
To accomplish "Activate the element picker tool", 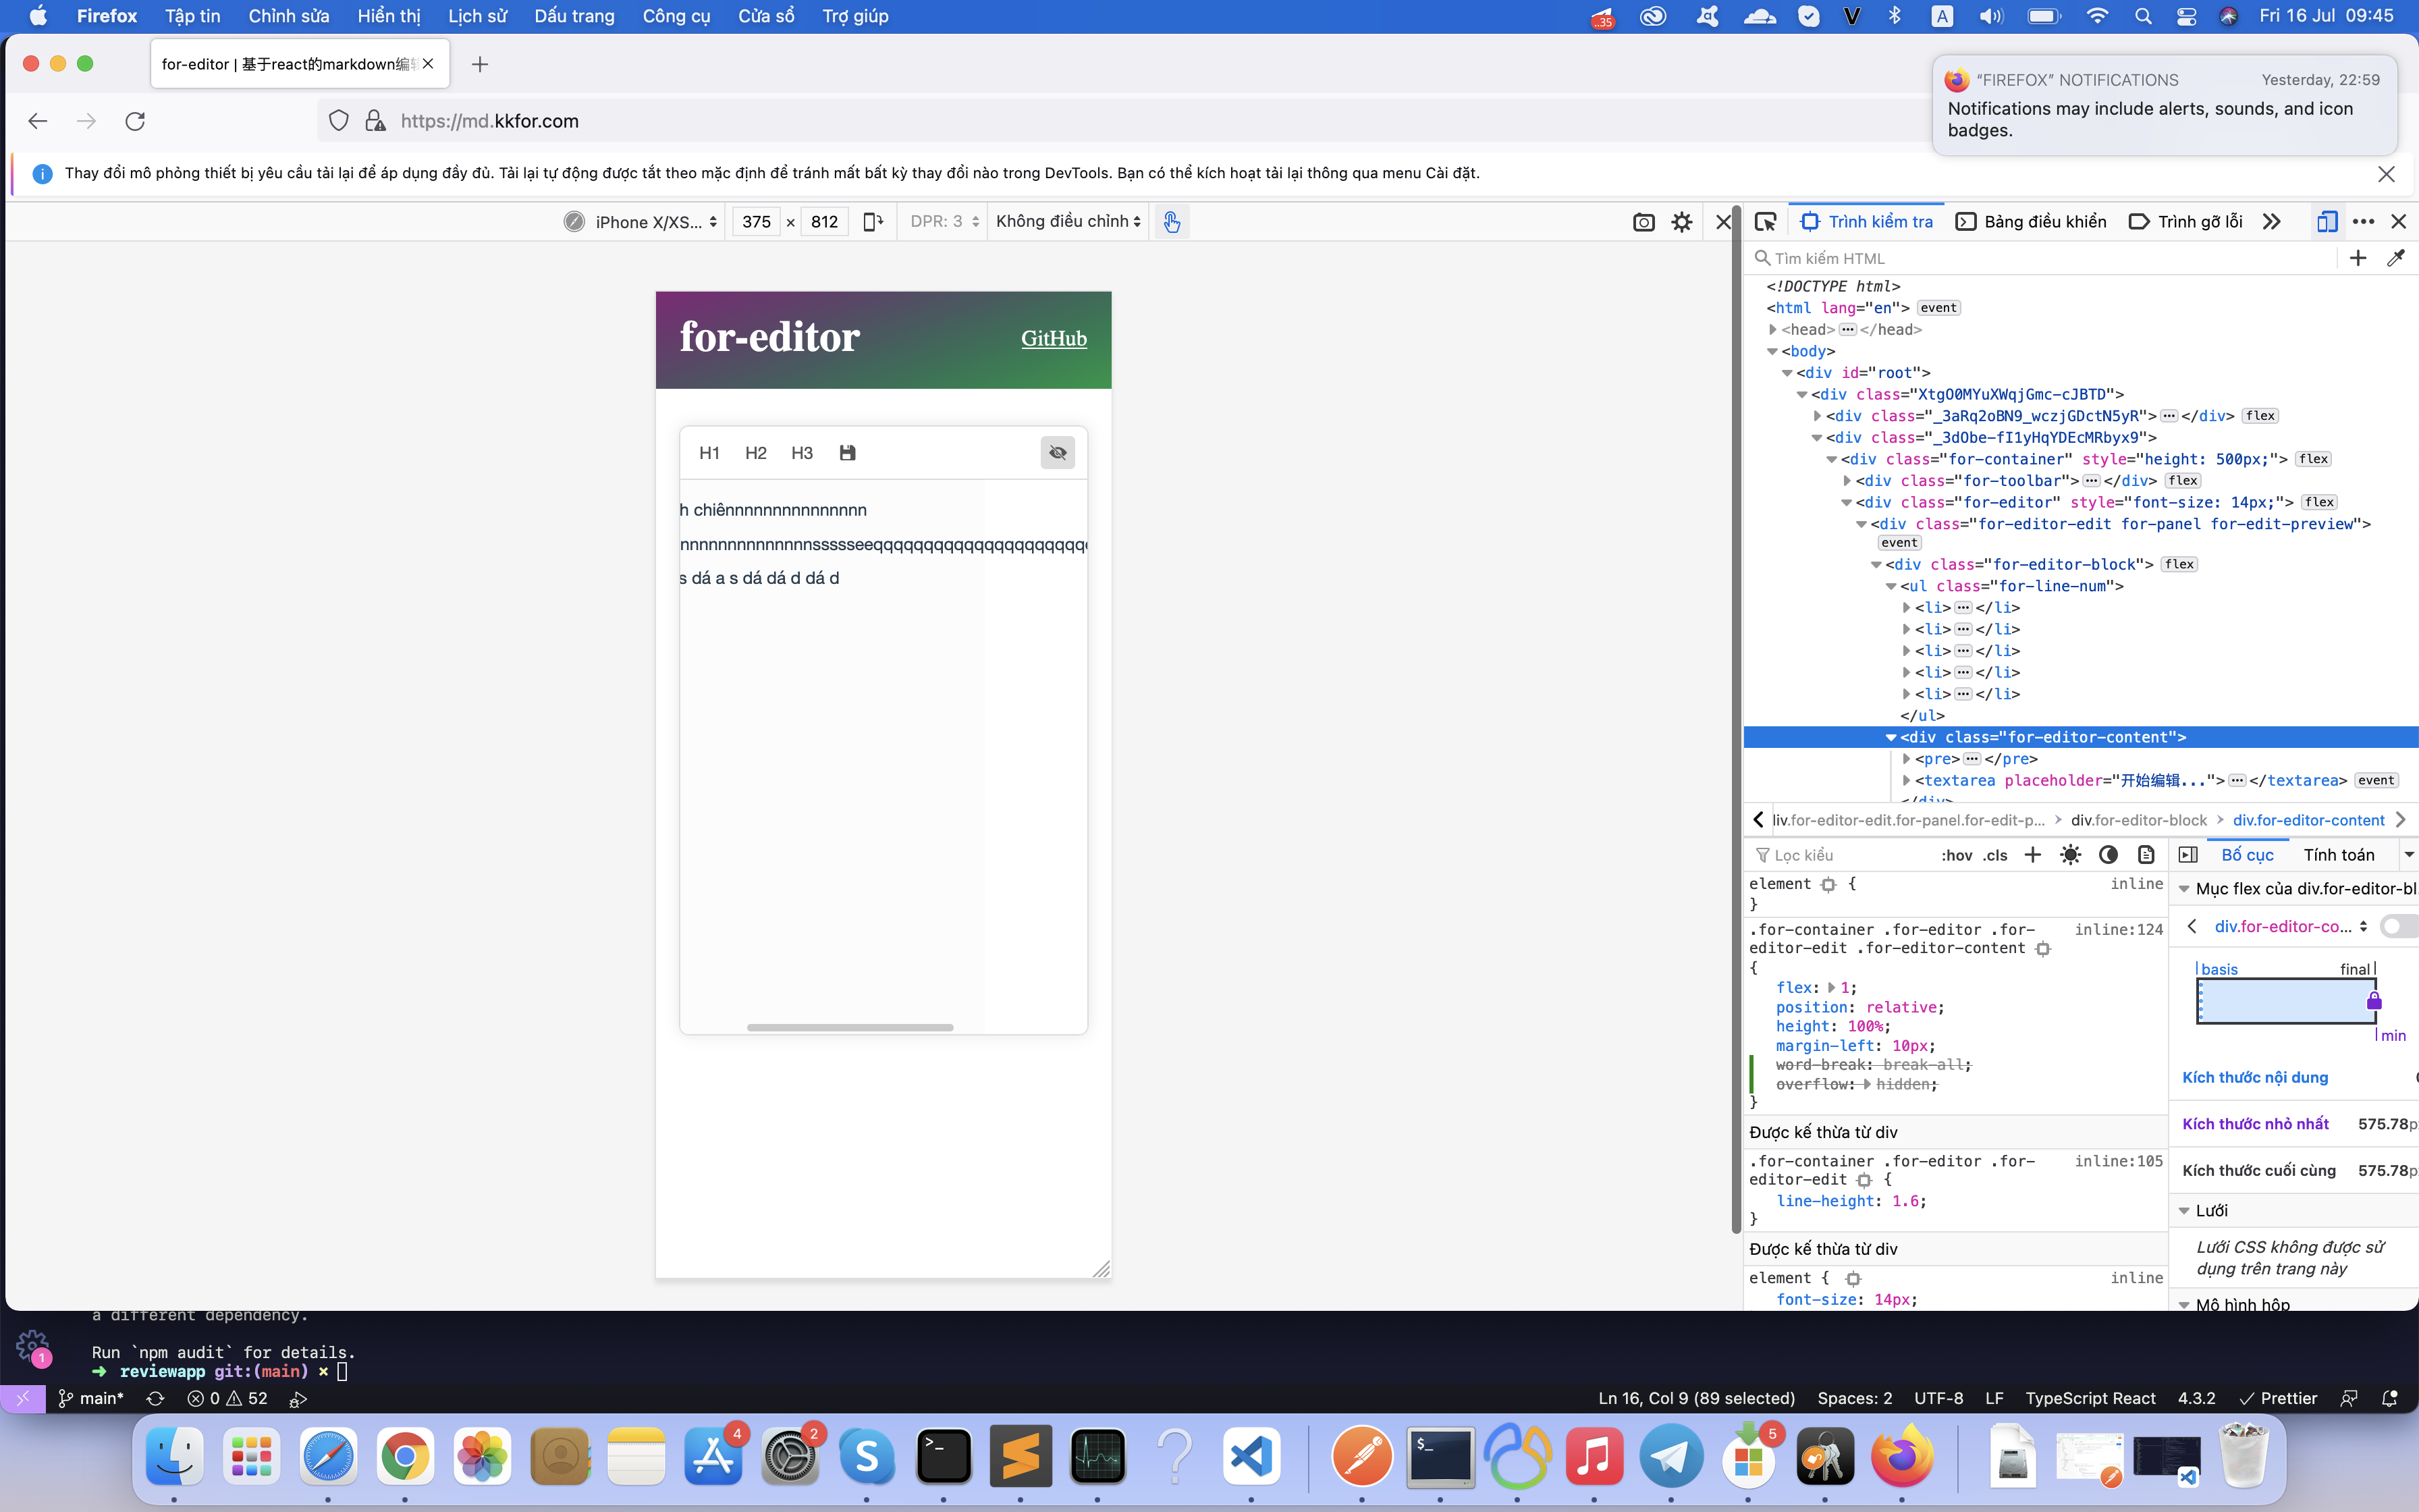I will (1765, 222).
